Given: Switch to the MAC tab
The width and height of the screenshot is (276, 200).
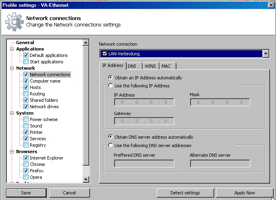Looking at the screenshot, I should pyautogui.click(x=168, y=66).
